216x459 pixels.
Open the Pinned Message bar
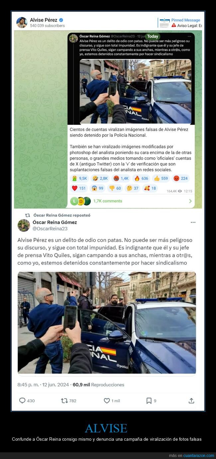(180, 23)
